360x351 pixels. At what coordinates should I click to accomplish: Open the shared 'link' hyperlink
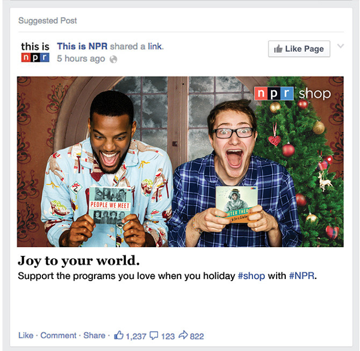click(155, 46)
